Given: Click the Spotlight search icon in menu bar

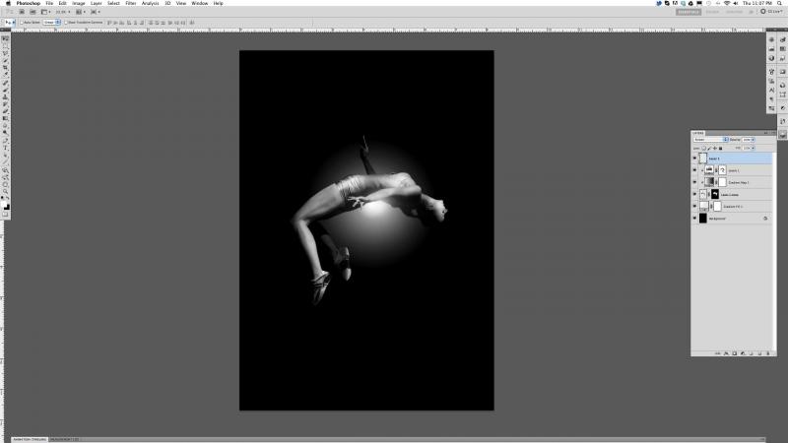Looking at the screenshot, I should tap(780, 3).
